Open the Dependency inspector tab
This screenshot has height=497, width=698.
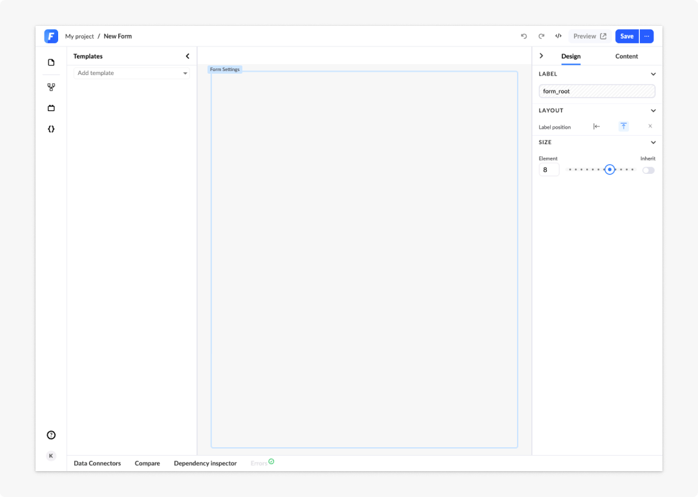coord(206,463)
